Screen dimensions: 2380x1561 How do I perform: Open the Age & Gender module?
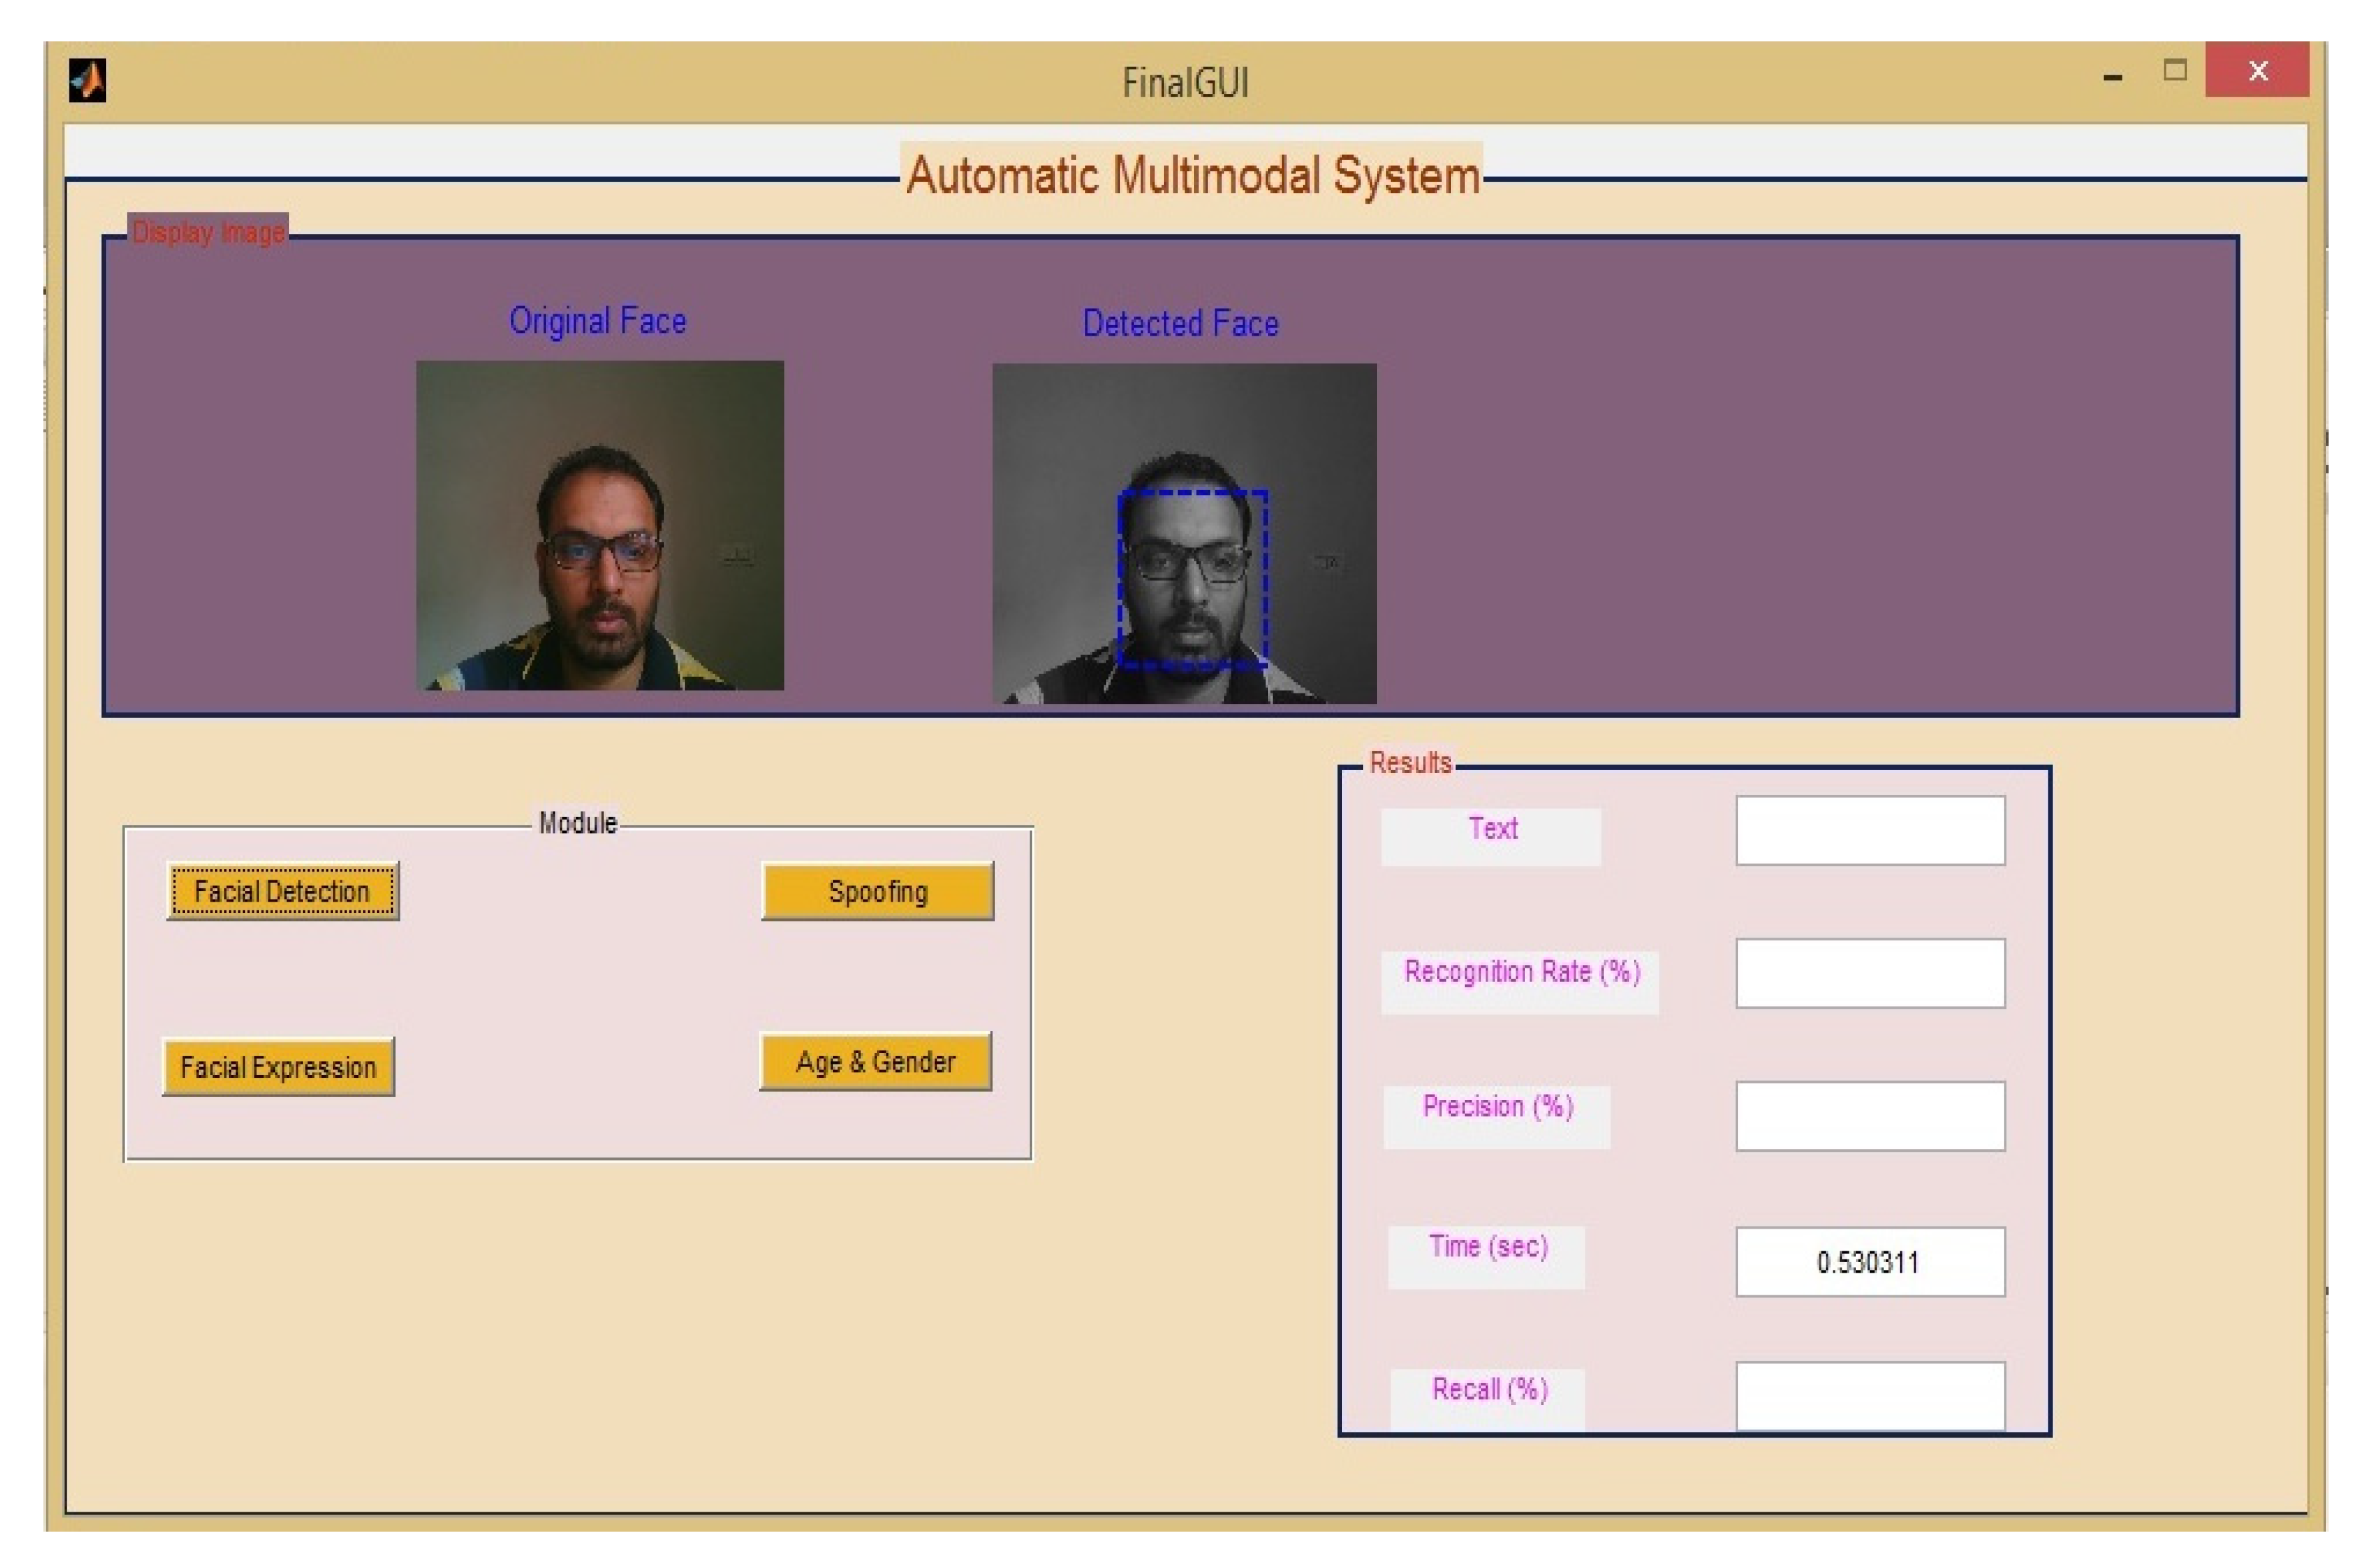pyautogui.click(x=875, y=1061)
